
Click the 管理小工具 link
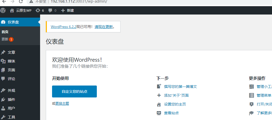[264, 87]
